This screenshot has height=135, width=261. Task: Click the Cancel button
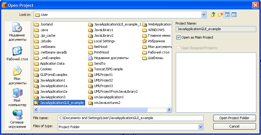click(234, 126)
